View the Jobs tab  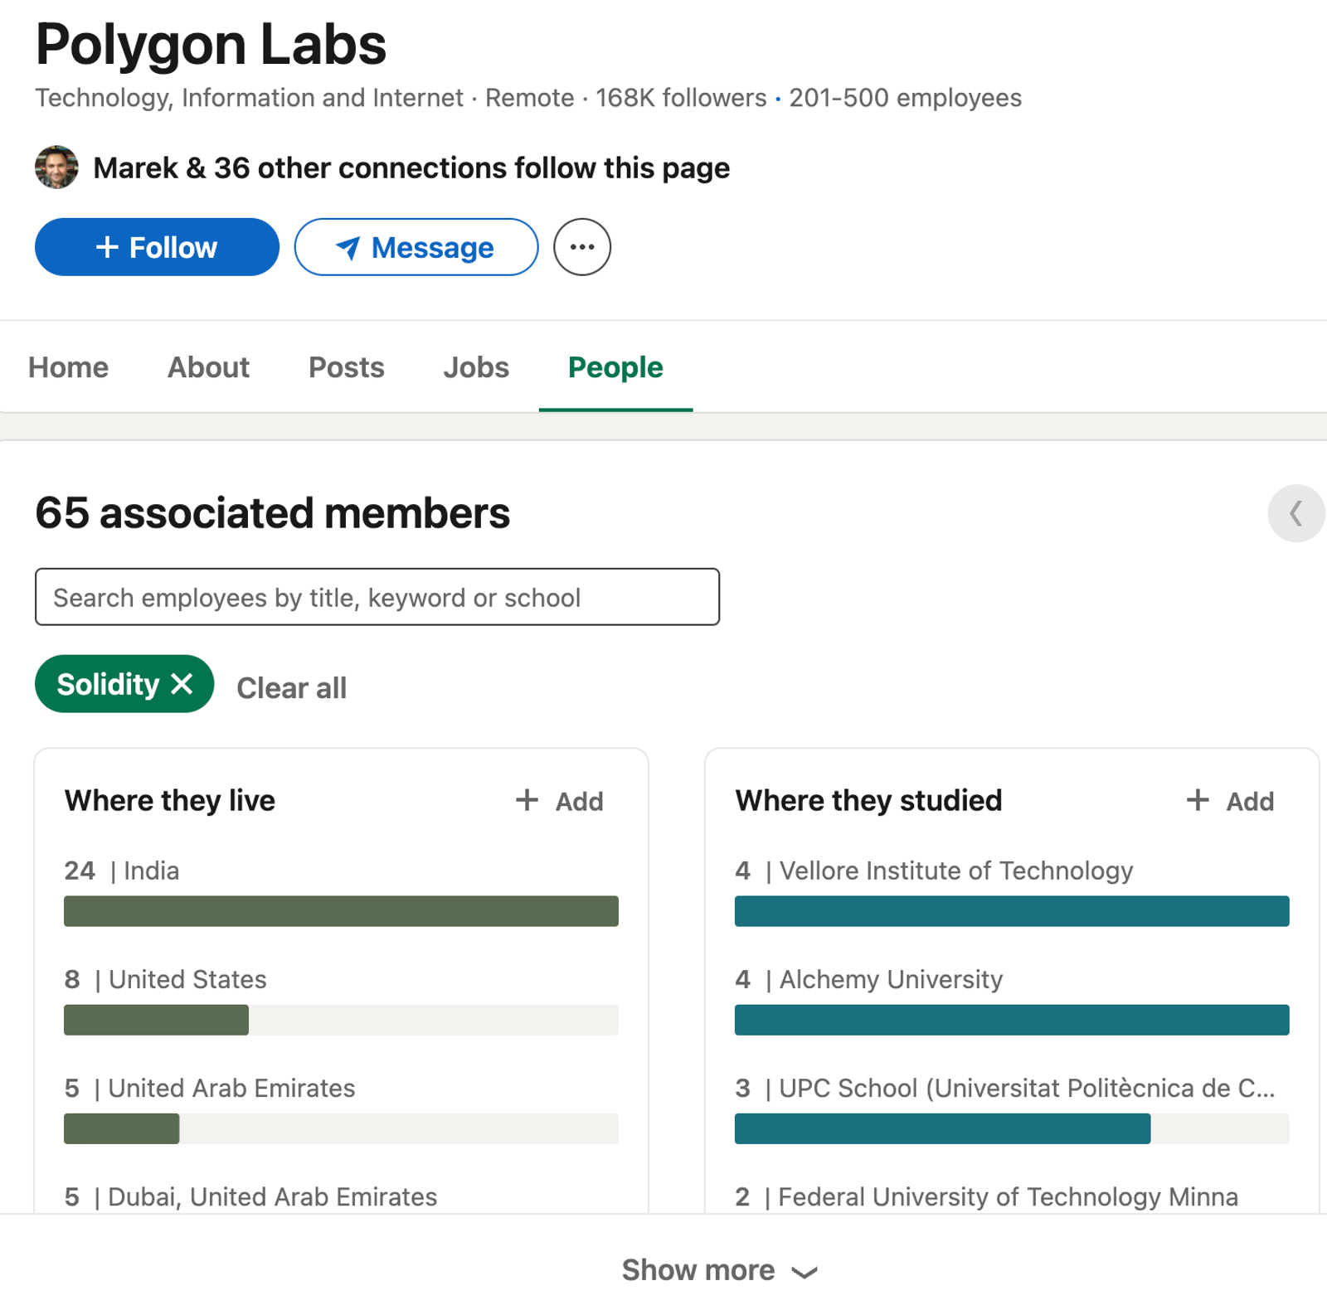(x=476, y=367)
